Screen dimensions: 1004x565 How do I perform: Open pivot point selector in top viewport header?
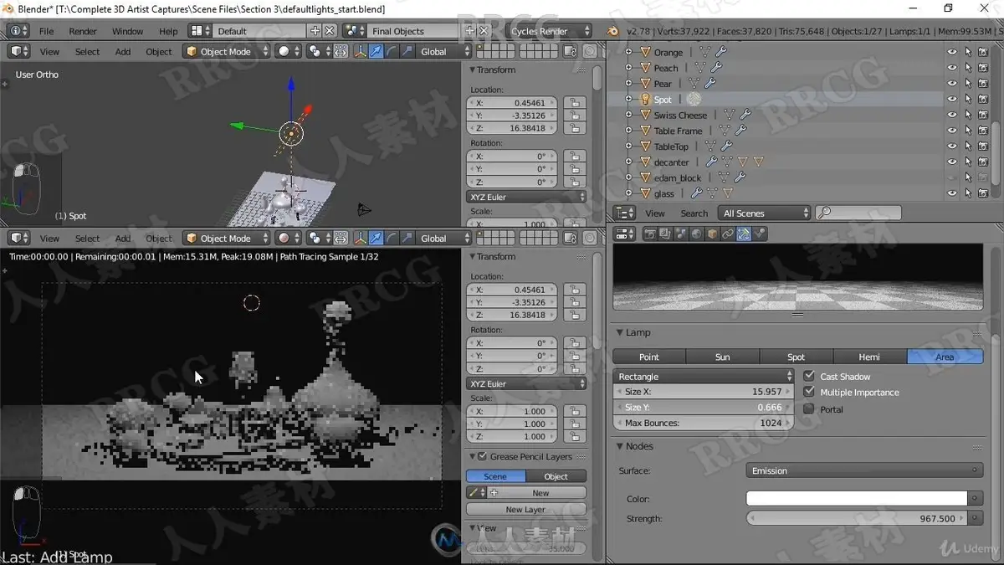pos(319,51)
